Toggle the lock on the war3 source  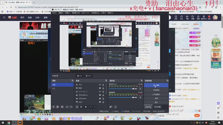pyautogui.click(x=103, y=102)
